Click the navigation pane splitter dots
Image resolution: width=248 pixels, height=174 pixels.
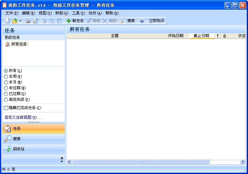(x=34, y=122)
